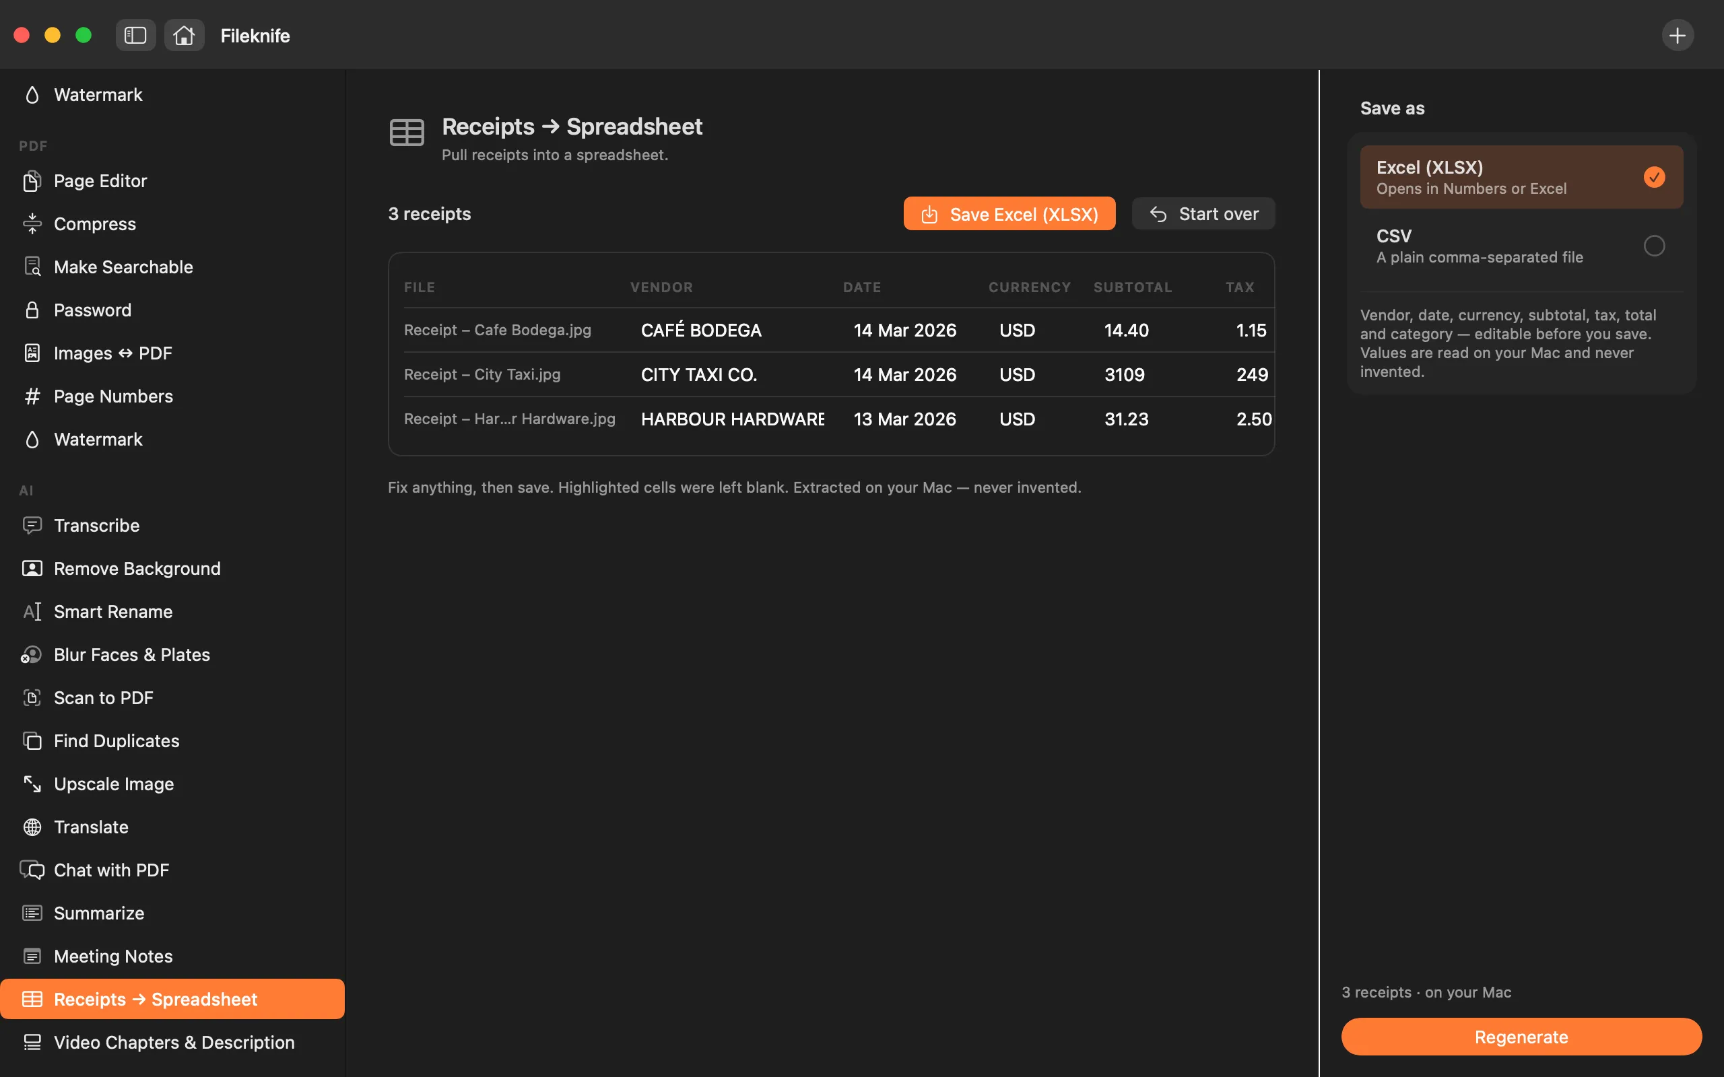1724x1077 pixels.
Task: Select the CSV format radio button
Action: [1653, 246]
